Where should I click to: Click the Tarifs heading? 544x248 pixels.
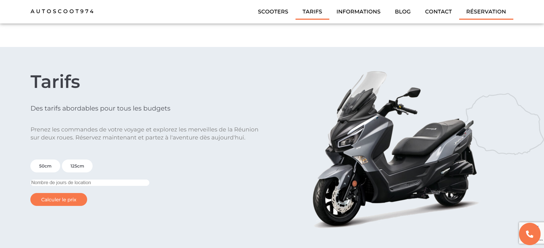click(x=55, y=82)
